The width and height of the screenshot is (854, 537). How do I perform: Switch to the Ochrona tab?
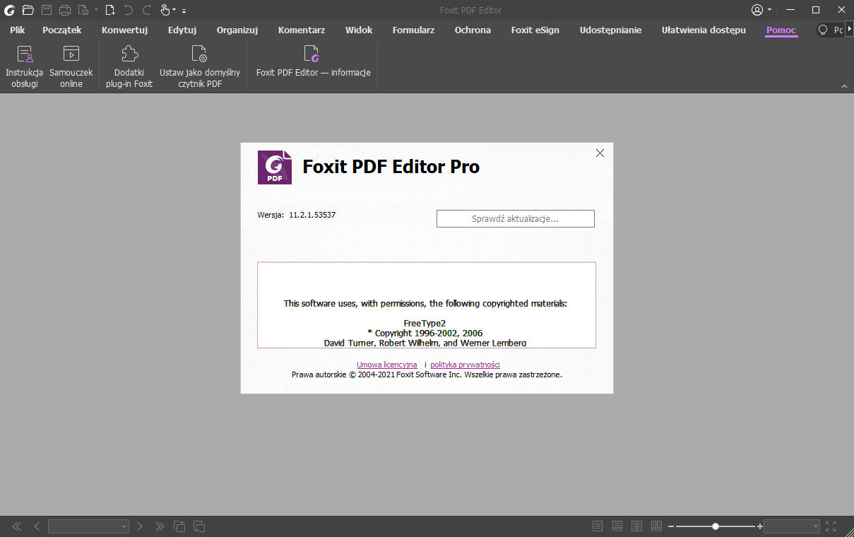[473, 30]
